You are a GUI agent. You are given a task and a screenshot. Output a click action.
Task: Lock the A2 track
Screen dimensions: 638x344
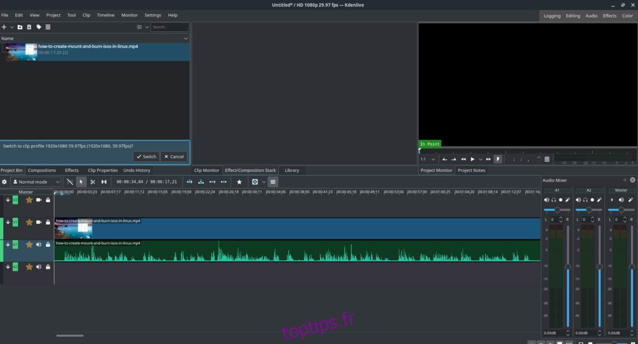tap(48, 267)
